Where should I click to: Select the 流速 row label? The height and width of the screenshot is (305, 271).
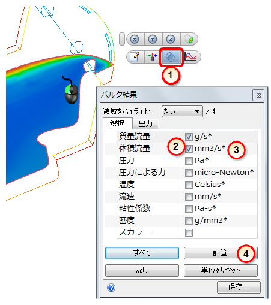(127, 197)
